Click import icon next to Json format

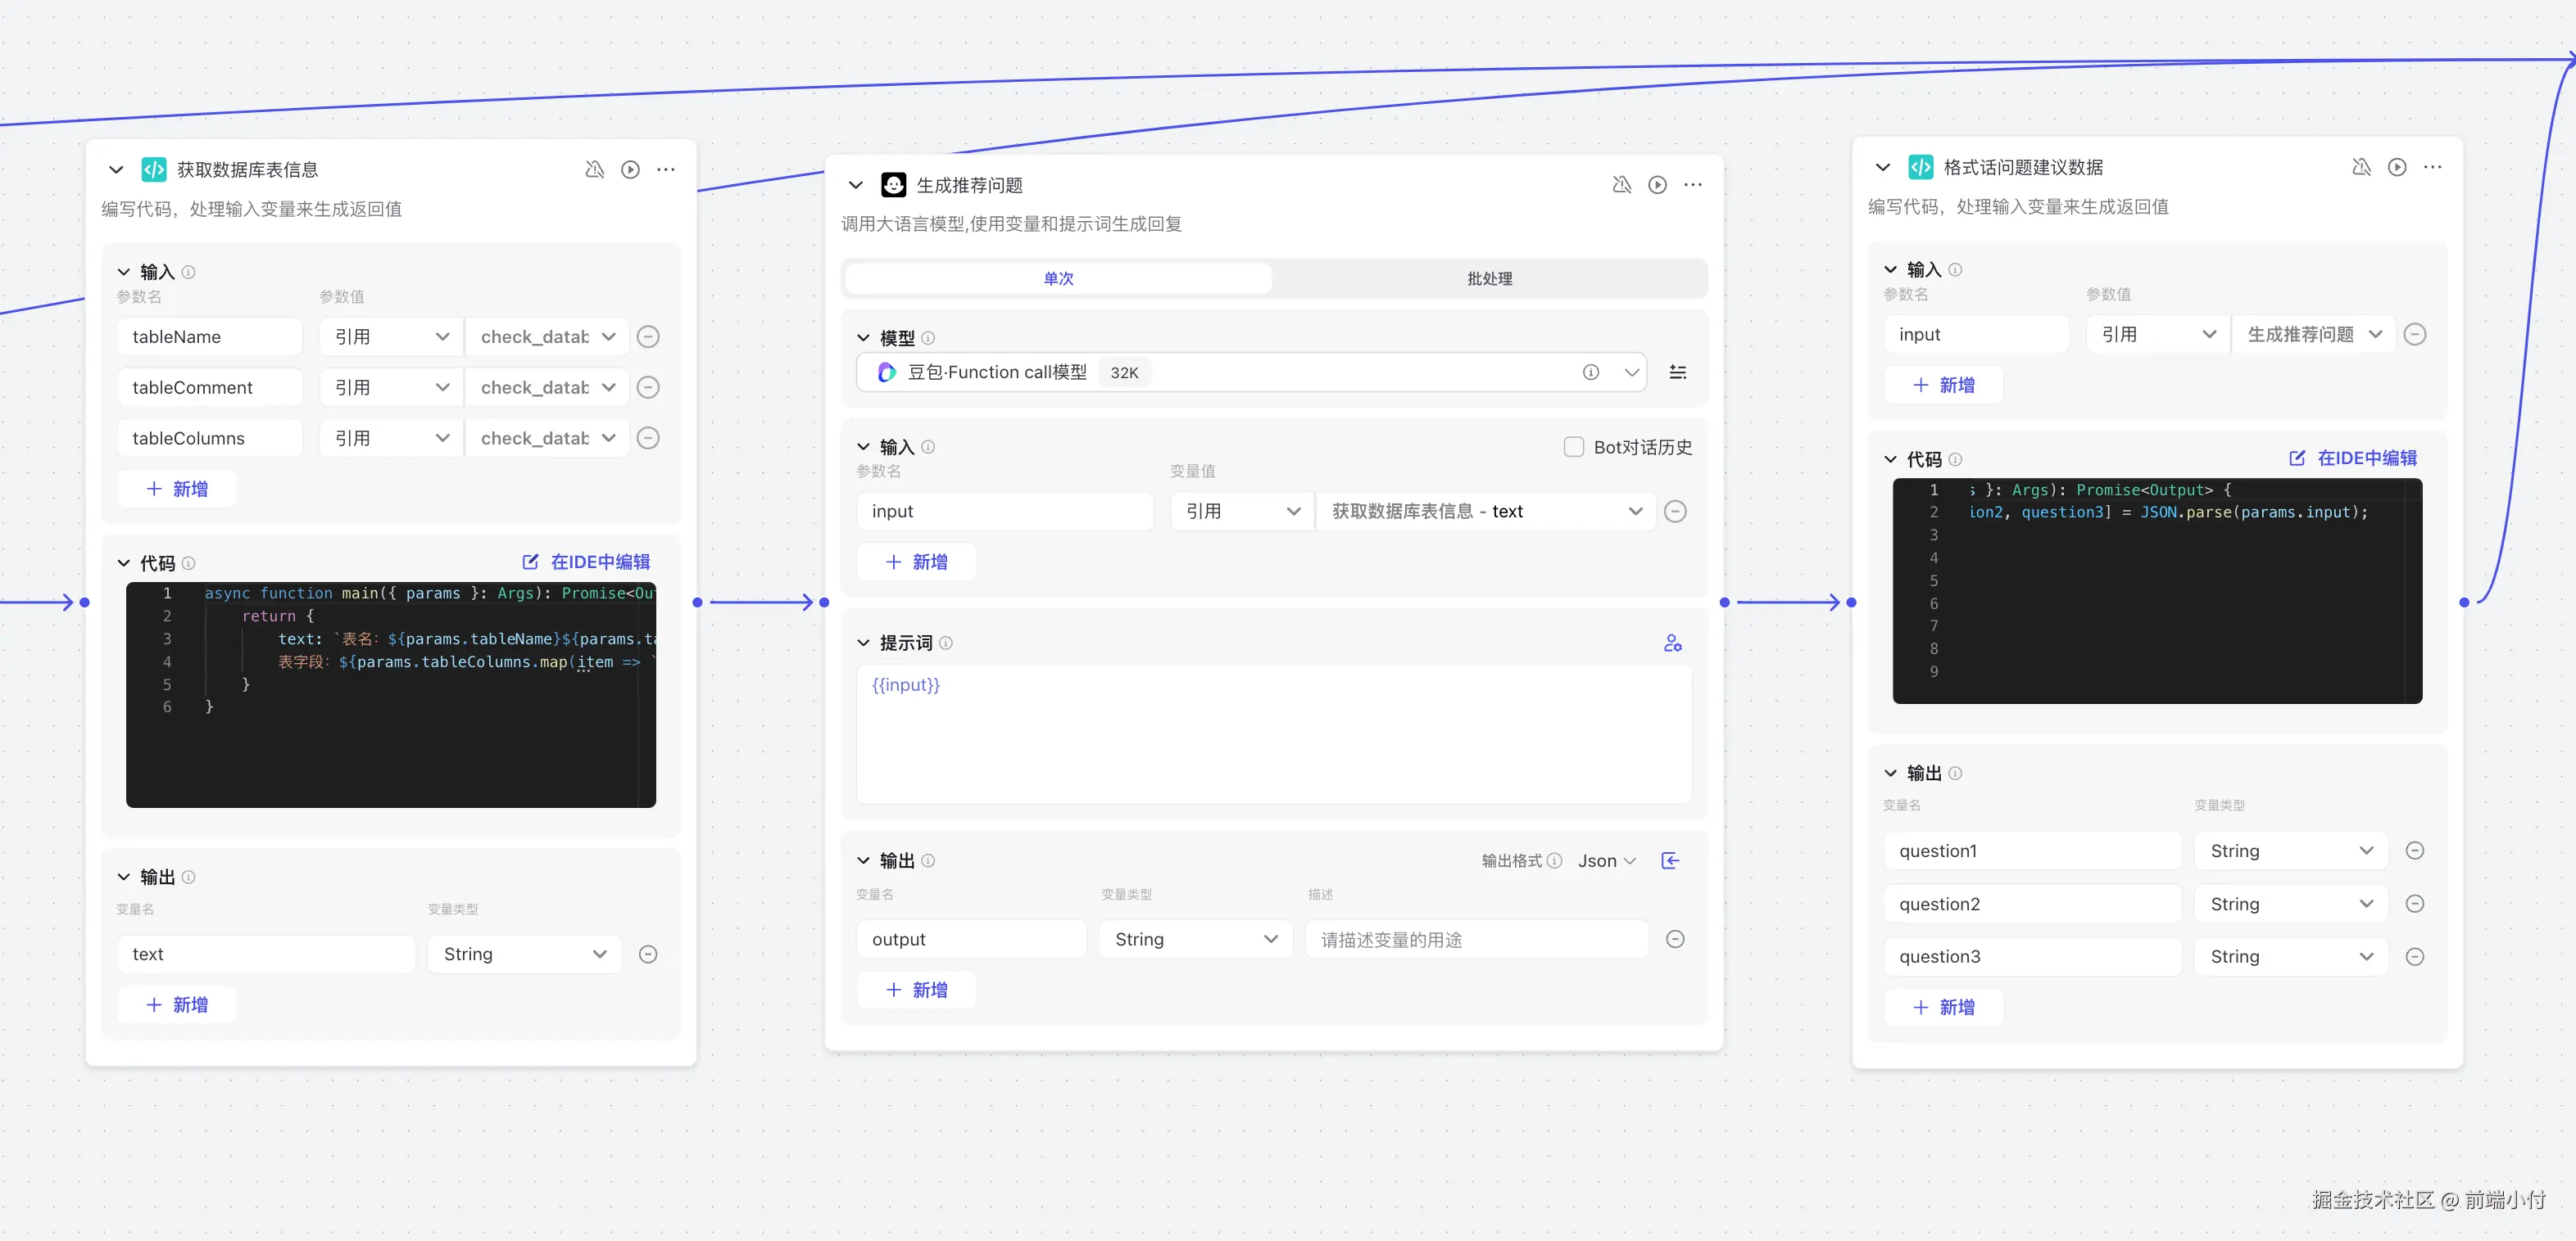pos(1670,860)
